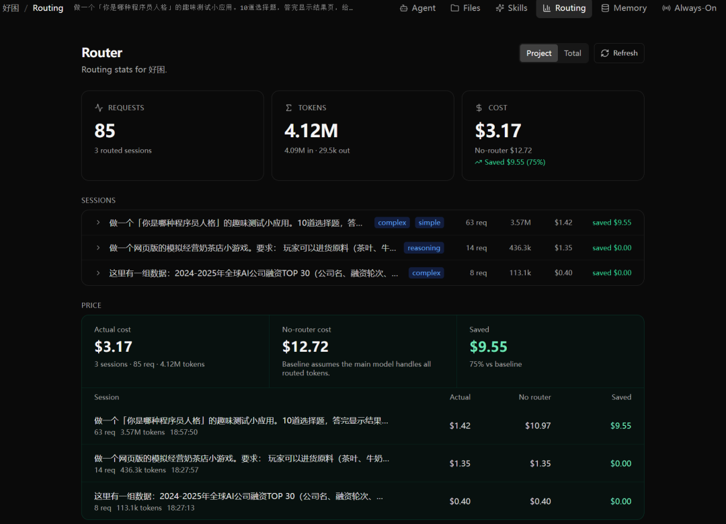Viewport: 726px width, 524px height.
Task: Click the Refresh circular arrows icon
Action: point(605,53)
